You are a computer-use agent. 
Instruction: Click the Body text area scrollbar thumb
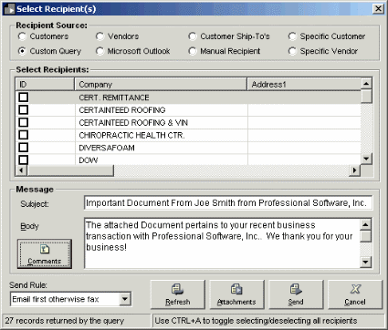tap(366, 236)
